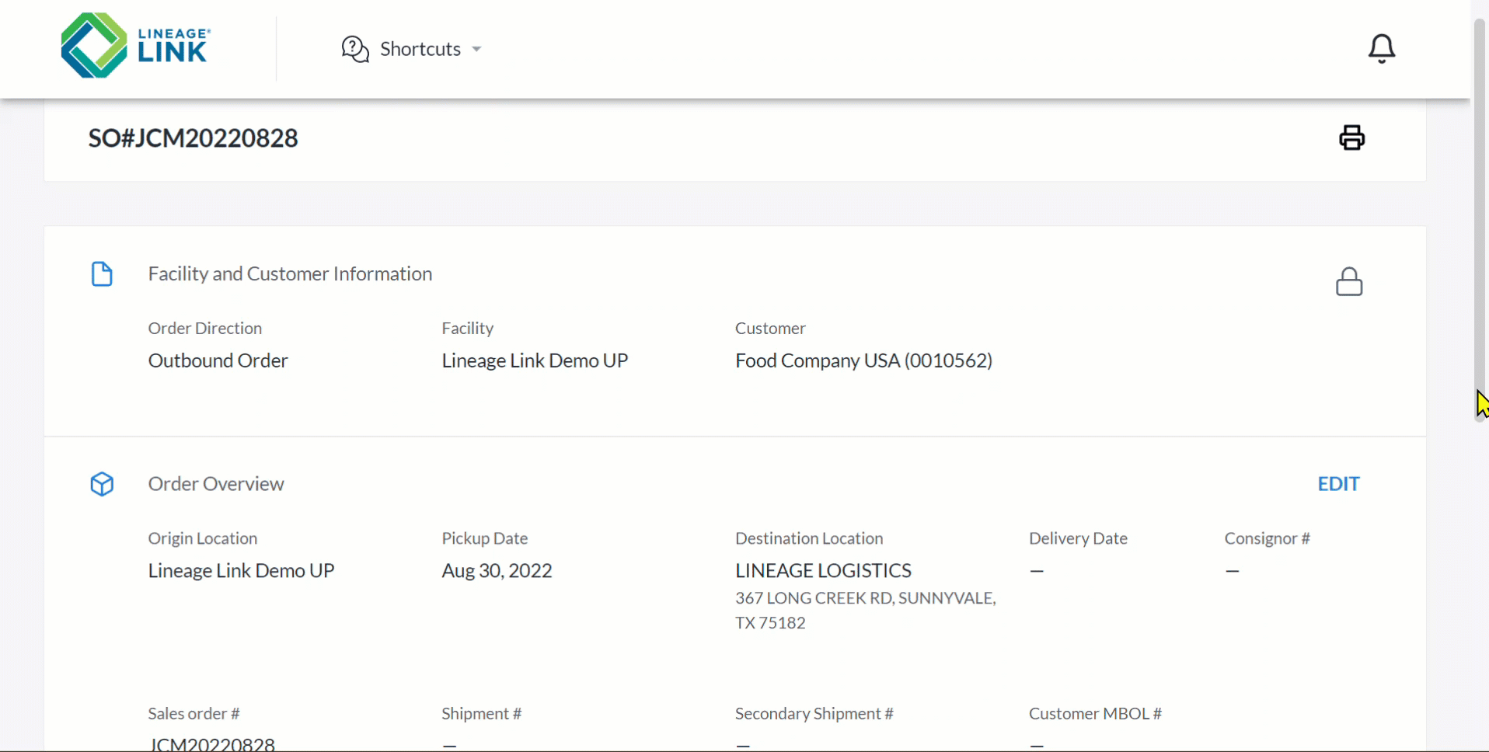Click the document icon beside Facility and Customer Information

pos(102,274)
